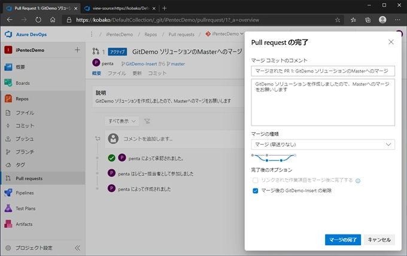Open the GitDemo-Insert branch link
Screen dimensions: 407x256
pos(141,64)
